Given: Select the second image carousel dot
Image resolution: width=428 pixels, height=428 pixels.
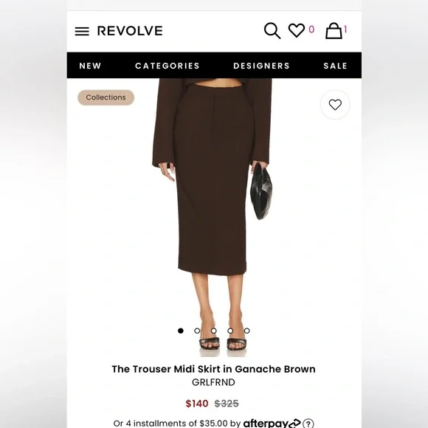Looking at the screenshot, I should click(197, 331).
